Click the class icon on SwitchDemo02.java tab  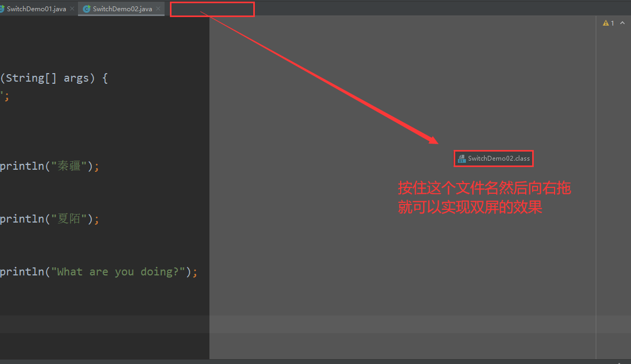click(x=87, y=9)
